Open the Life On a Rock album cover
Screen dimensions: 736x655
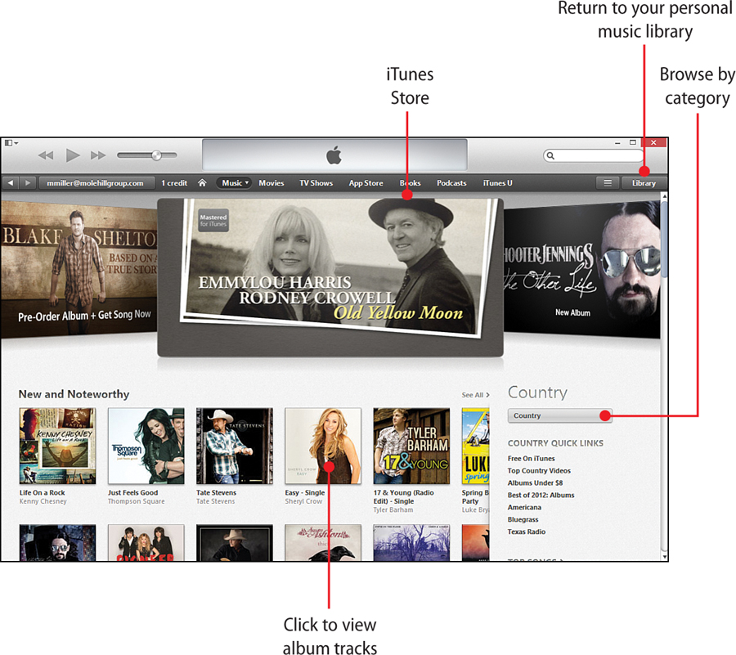[x=58, y=446]
